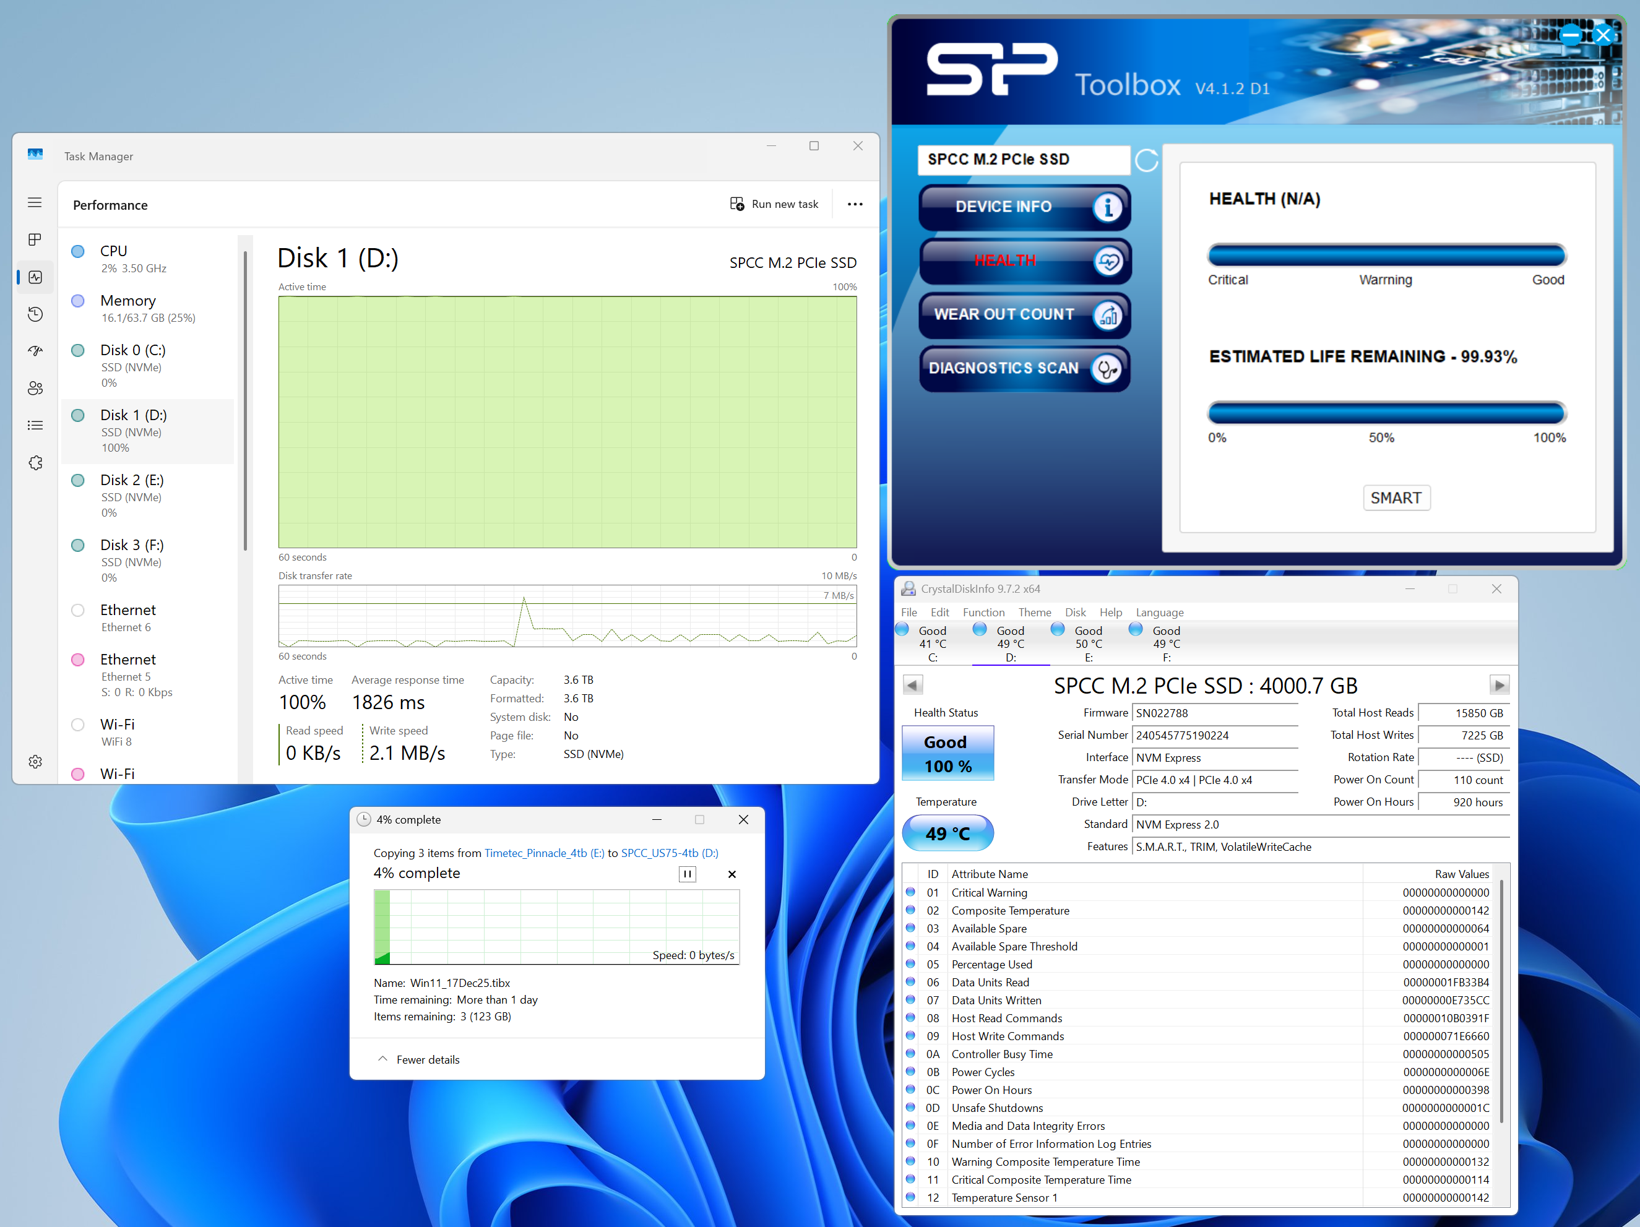Open Task Manager more options ellipsis

[855, 205]
